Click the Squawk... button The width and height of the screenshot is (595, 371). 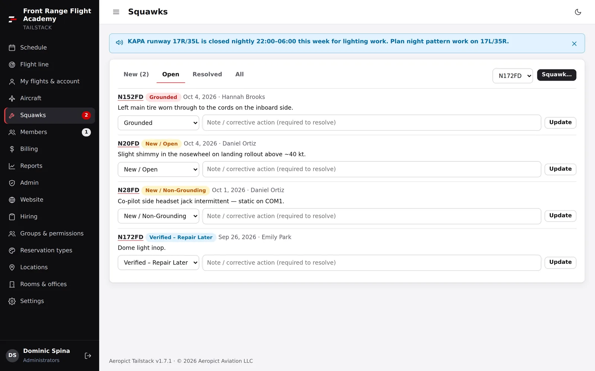(x=556, y=75)
